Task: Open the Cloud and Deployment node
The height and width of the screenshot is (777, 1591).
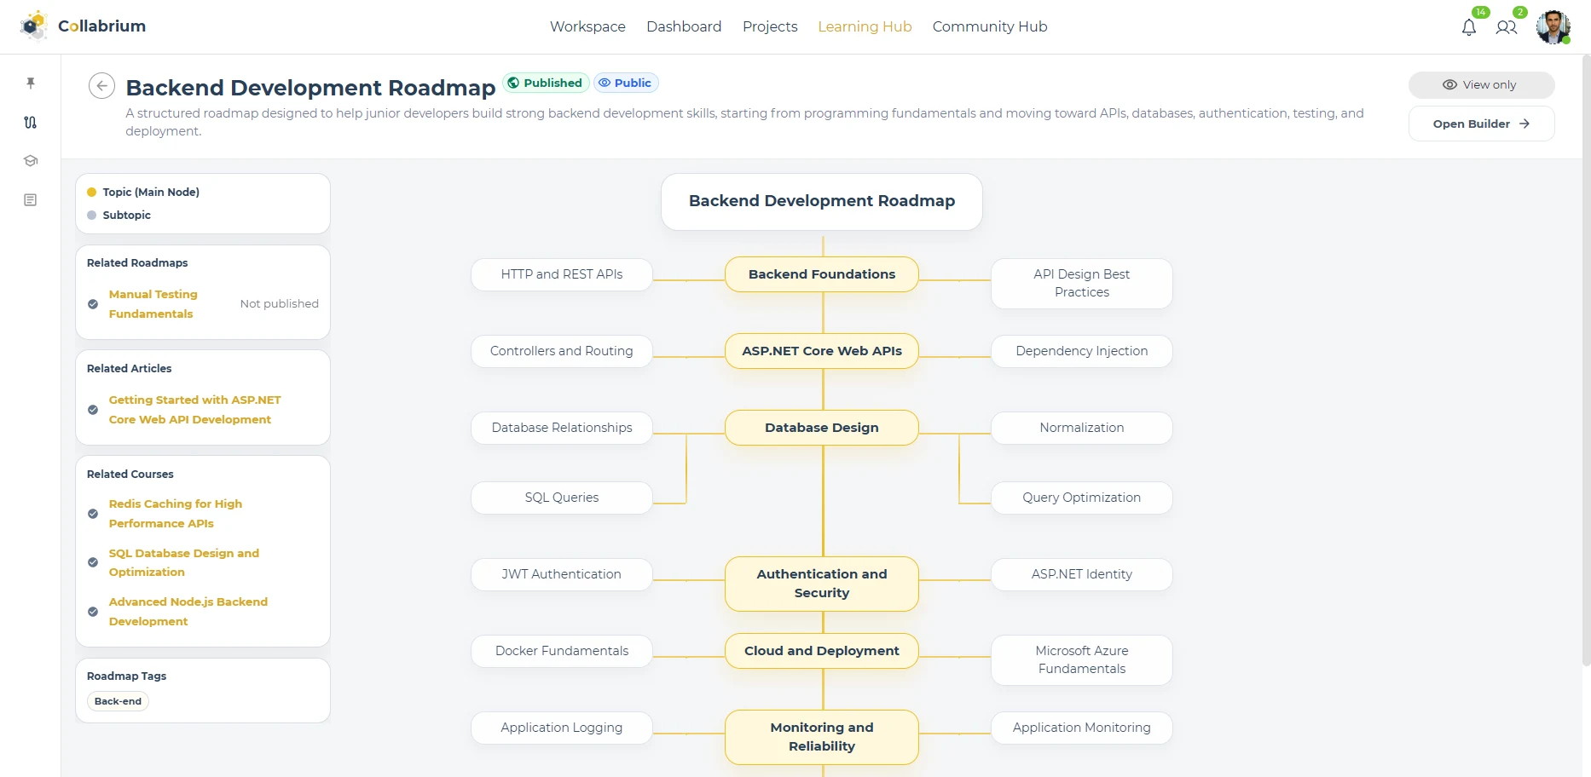Action: 822,651
